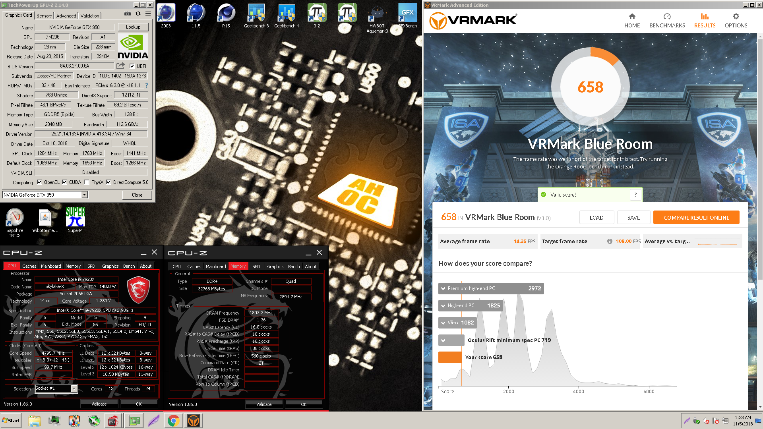The width and height of the screenshot is (763, 429).
Task: Open VRMark BENCHMARKS page
Action: [x=667, y=20]
